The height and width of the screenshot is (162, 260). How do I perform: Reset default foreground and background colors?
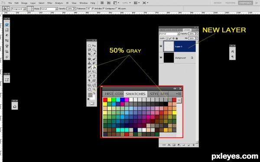88,99
